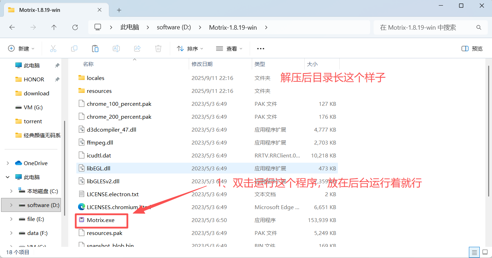Viewport: 492px width, 258px height.
Task: Switch to details list view layout
Action: point(474,252)
